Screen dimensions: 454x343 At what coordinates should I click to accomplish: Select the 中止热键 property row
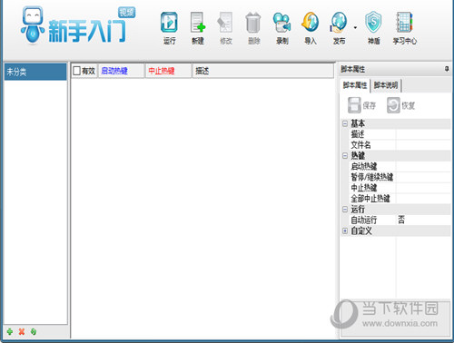pyautogui.click(x=400, y=188)
